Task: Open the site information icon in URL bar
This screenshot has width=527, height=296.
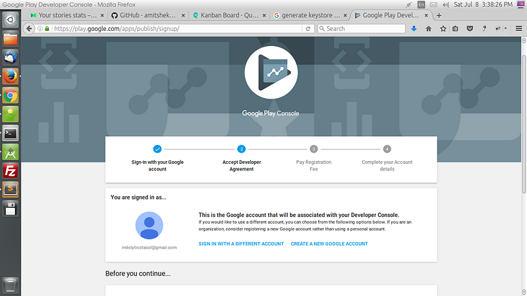Action: pos(40,28)
